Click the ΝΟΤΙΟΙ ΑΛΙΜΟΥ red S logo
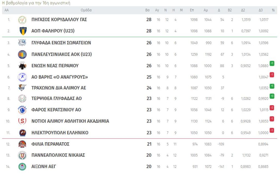 click(22, 121)
